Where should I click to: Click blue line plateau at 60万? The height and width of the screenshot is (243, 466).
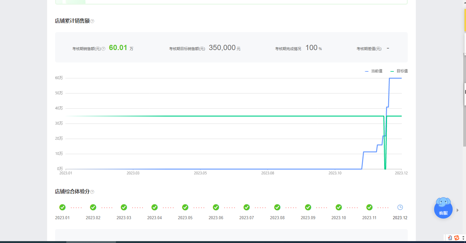[395, 78]
